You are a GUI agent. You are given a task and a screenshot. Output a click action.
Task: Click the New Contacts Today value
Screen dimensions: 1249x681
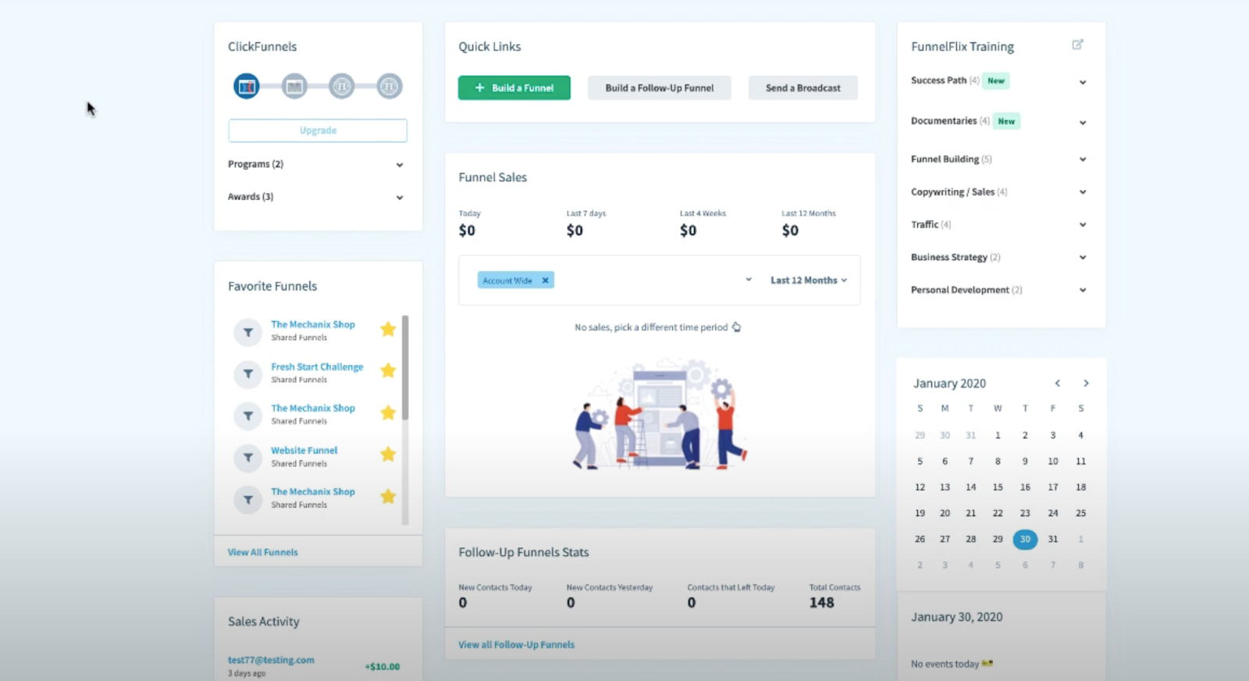(463, 603)
